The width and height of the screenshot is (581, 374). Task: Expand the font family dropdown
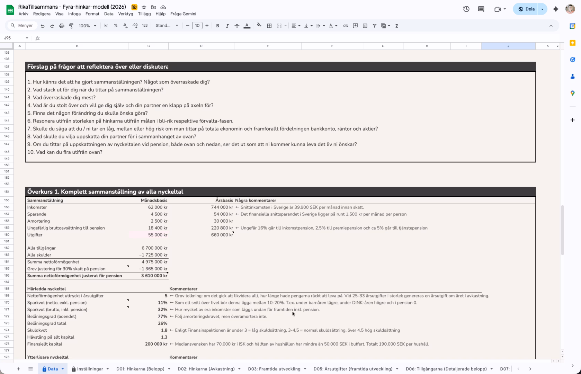pyautogui.click(x=167, y=26)
